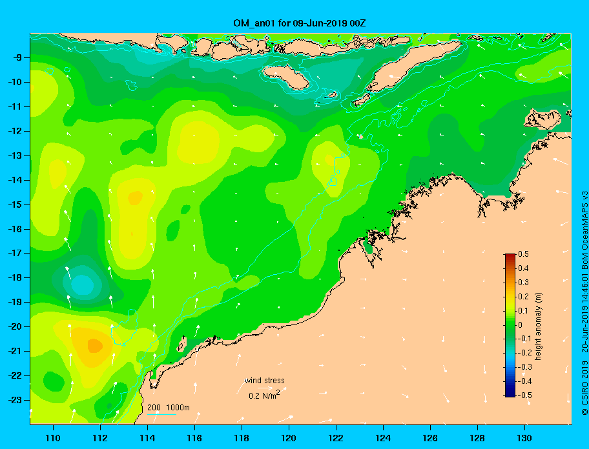This screenshot has height=449, width=589.
Task: Click the -0.2 value on color scale
Action: pos(525,353)
